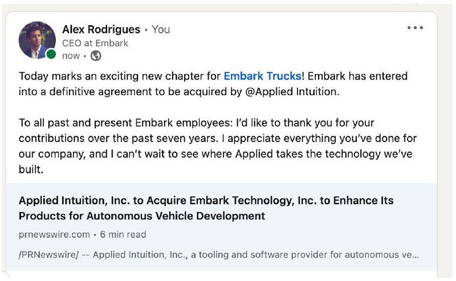Open Alex Rodrigues' profile photo
Screen dimensions: 456x281
(x=36, y=40)
